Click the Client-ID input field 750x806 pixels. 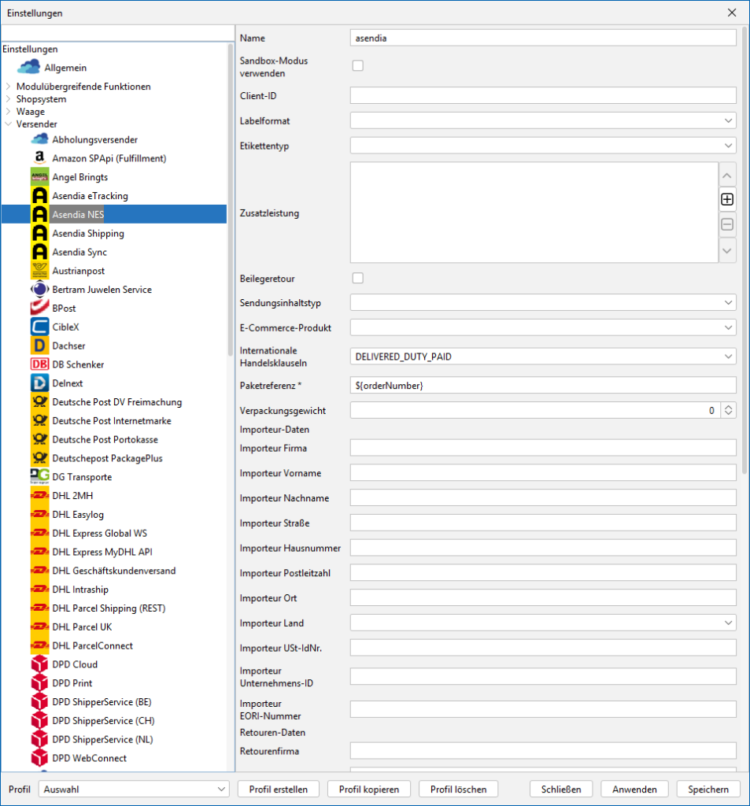coord(543,95)
